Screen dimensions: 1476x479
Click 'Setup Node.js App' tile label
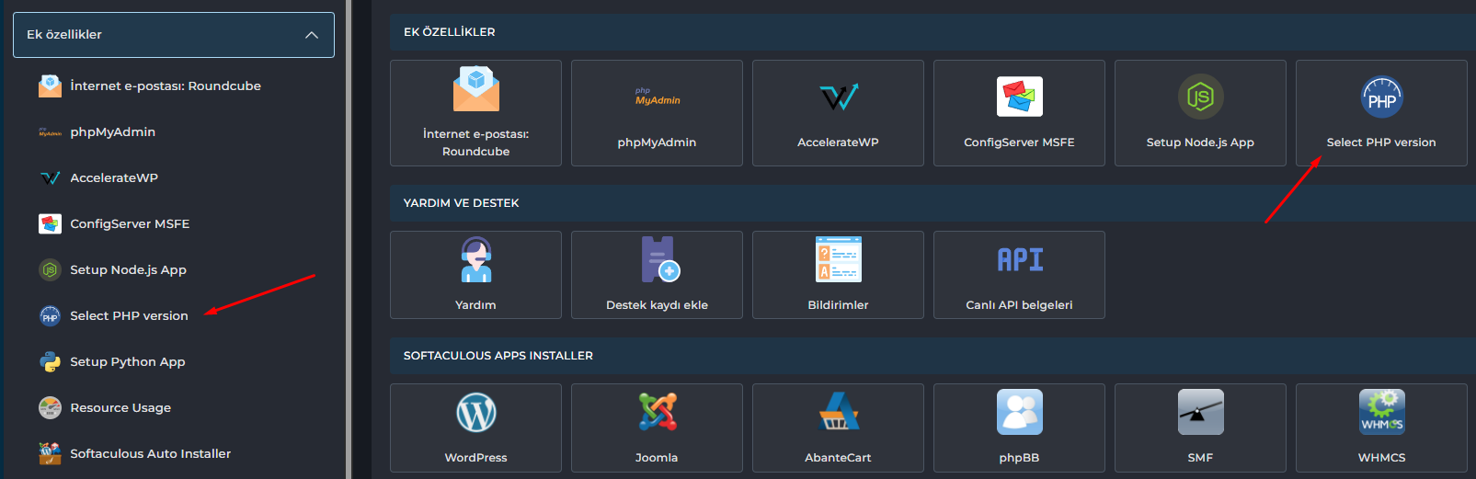coord(1200,143)
